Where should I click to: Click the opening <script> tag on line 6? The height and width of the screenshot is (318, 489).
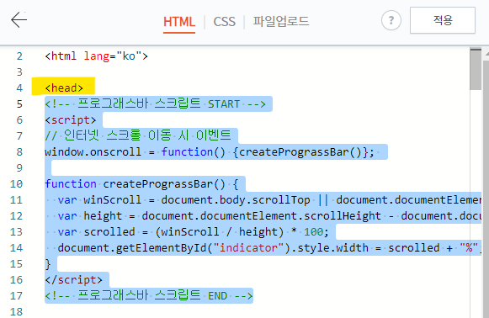pyautogui.click(x=71, y=120)
